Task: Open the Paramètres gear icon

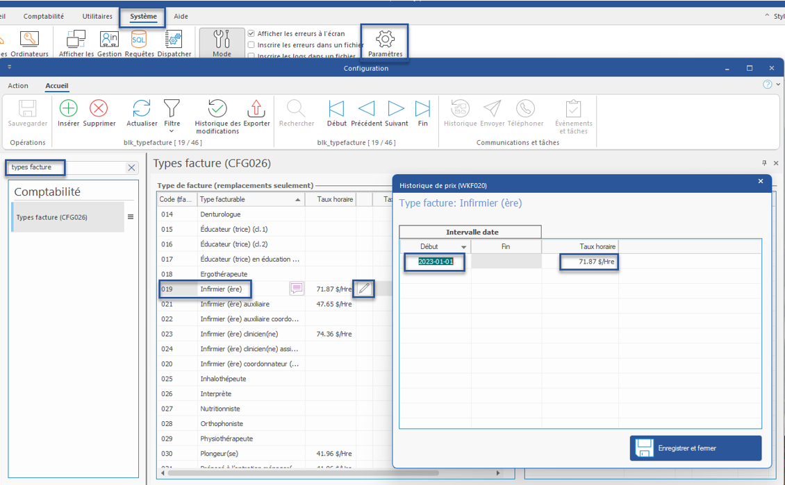Action: tap(385, 40)
